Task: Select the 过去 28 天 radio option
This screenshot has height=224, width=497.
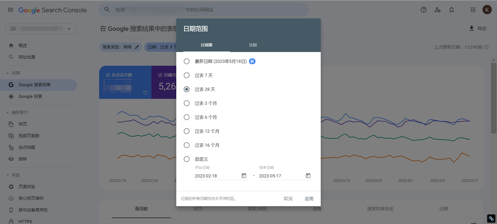Action: click(x=187, y=89)
